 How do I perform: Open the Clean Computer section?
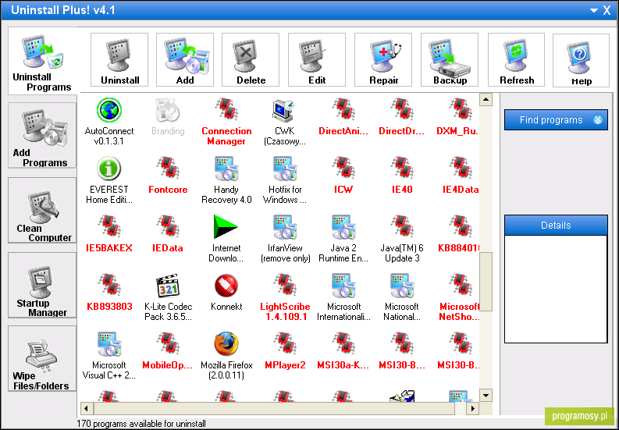[x=42, y=211]
